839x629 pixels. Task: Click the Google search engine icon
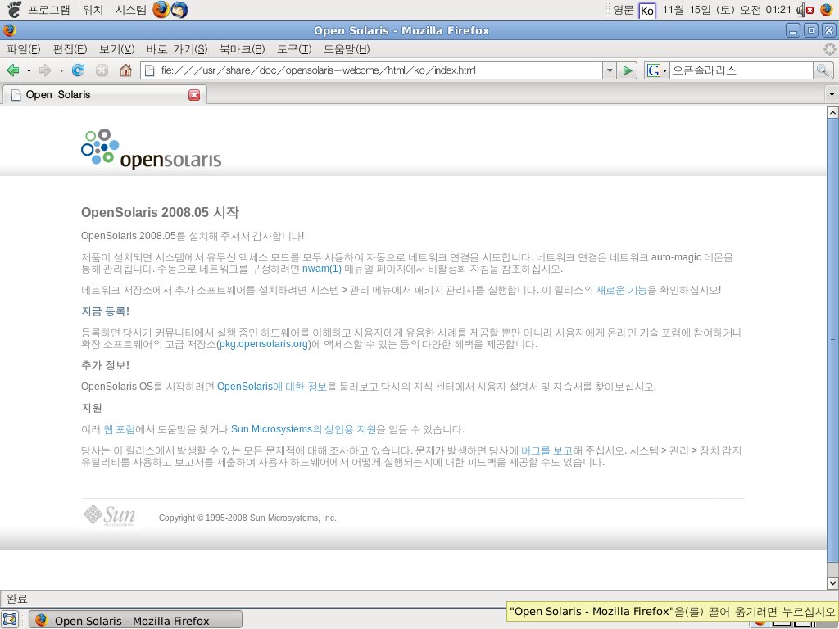click(x=653, y=70)
